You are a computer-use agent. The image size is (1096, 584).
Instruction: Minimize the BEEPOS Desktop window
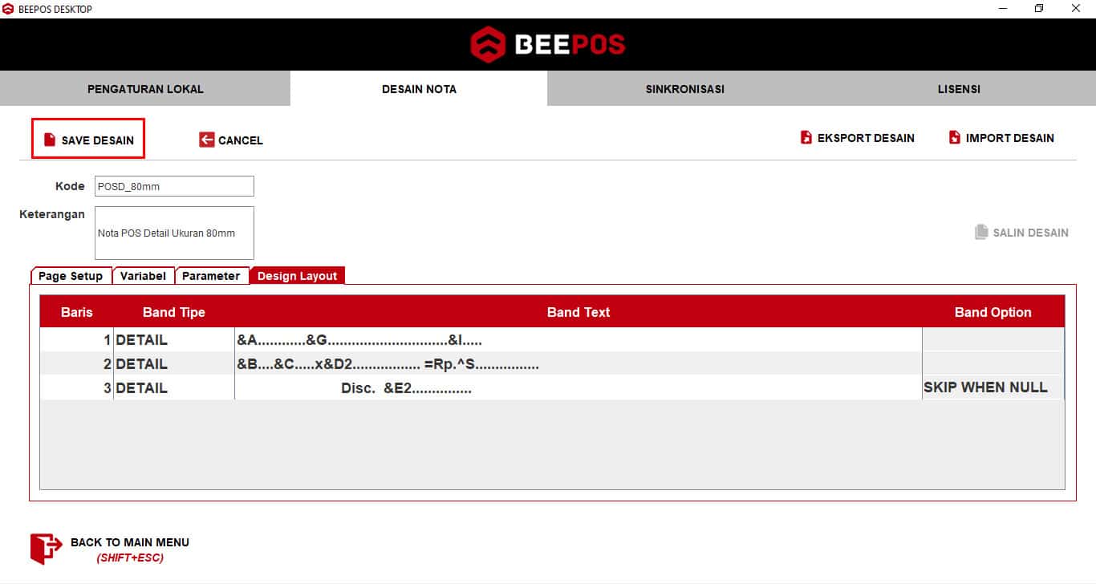point(1003,9)
